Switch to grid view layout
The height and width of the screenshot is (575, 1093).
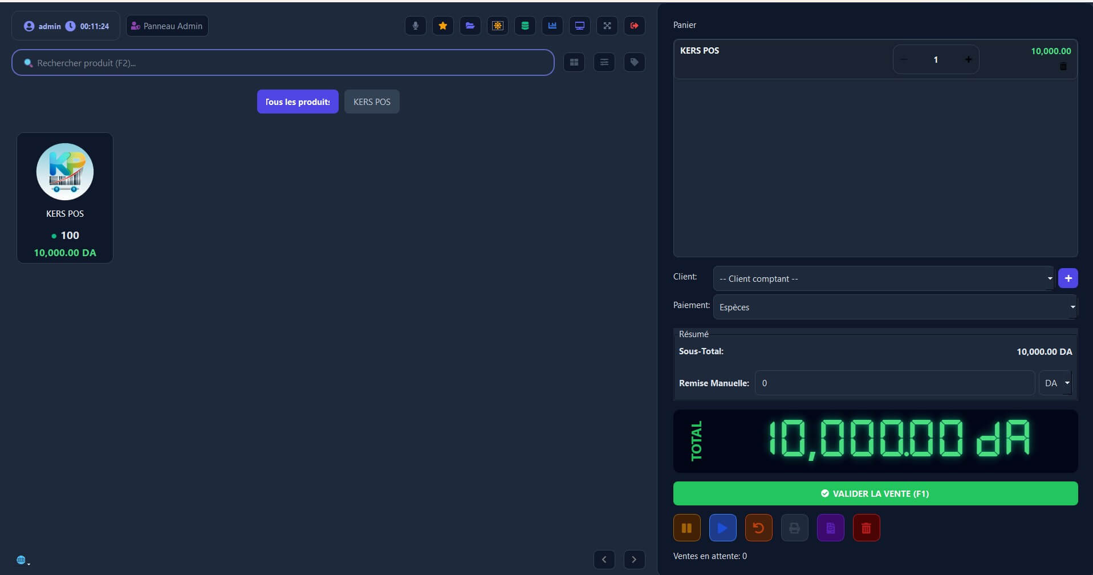pyautogui.click(x=574, y=62)
